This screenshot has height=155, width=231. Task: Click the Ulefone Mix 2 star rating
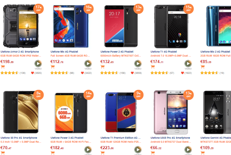[x=209, y=73]
